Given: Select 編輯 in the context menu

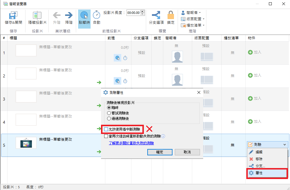Looking at the screenshot, I should tap(259, 152).
